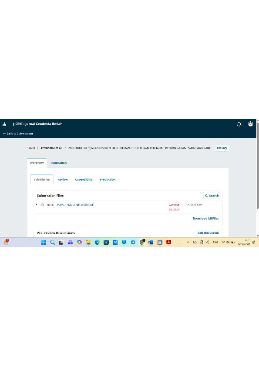Open the notifications bell icon
The height and width of the screenshot is (366, 259).
pos(239,124)
